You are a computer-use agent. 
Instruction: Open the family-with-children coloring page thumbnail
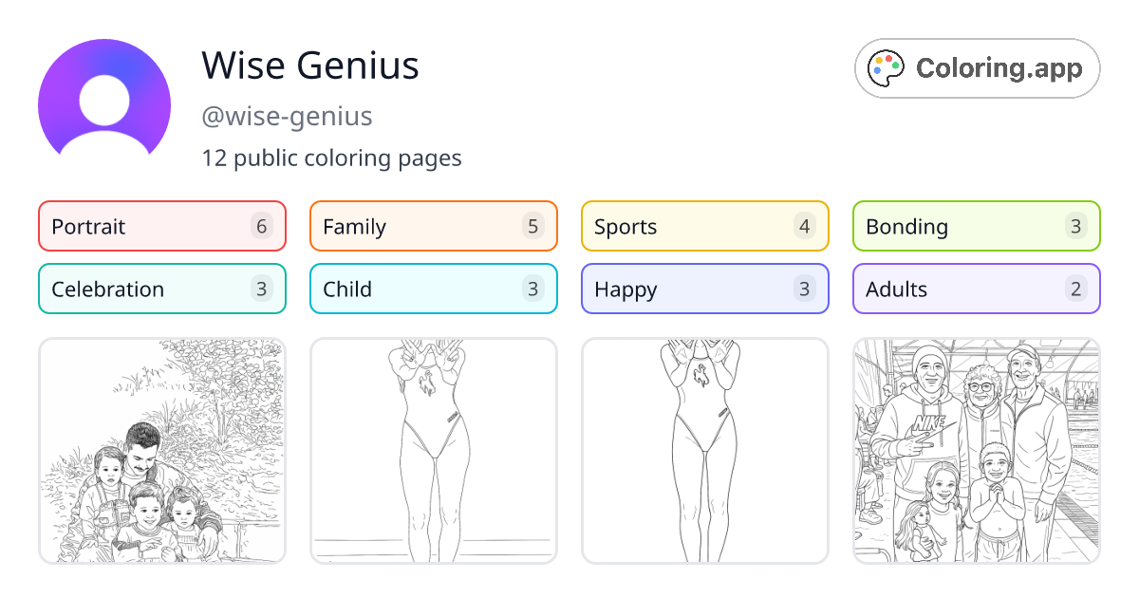coord(161,450)
